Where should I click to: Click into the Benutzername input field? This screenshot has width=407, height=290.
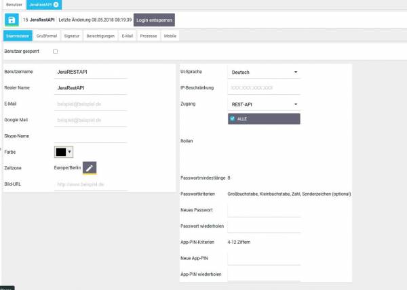[x=91, y=71]
